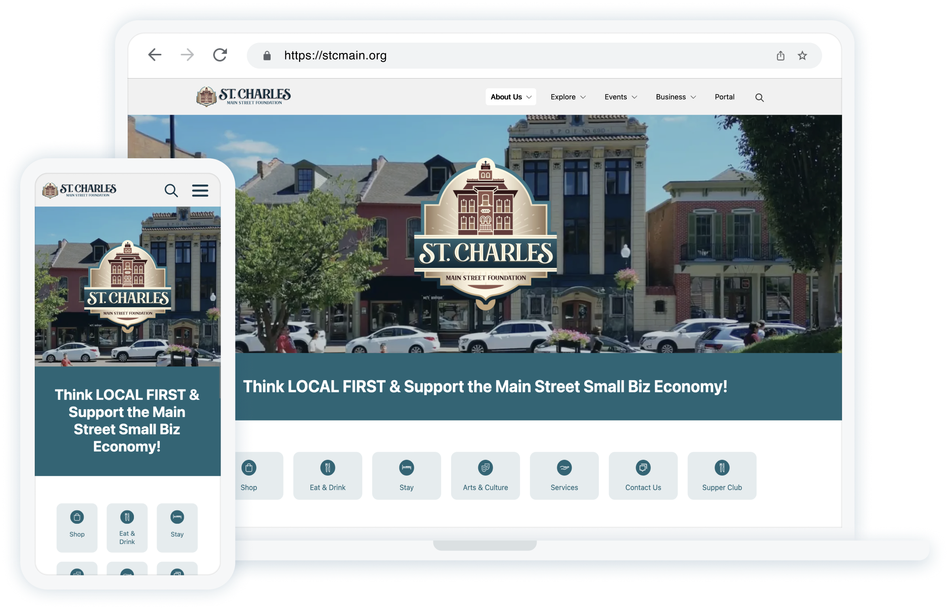Open search via the desktop nav magnifier

(x=759, y=98)
